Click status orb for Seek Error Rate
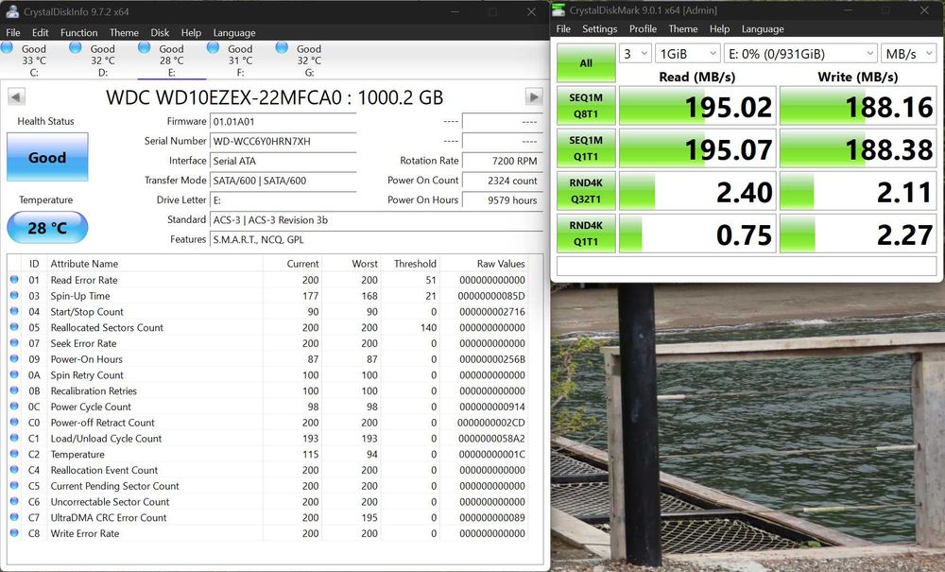 click(14, 343)
